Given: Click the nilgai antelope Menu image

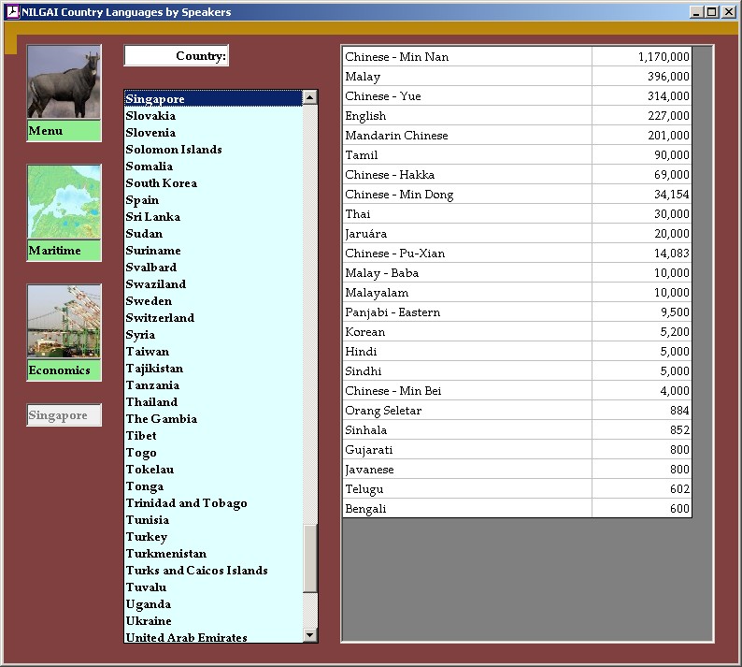Looking at the screenshot, I should (64, 82).
